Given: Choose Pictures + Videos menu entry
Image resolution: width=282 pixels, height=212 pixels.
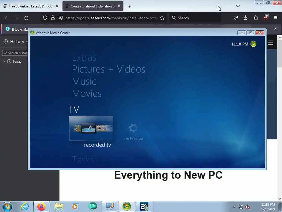Looking at the screenshot, I should point(109,69).
